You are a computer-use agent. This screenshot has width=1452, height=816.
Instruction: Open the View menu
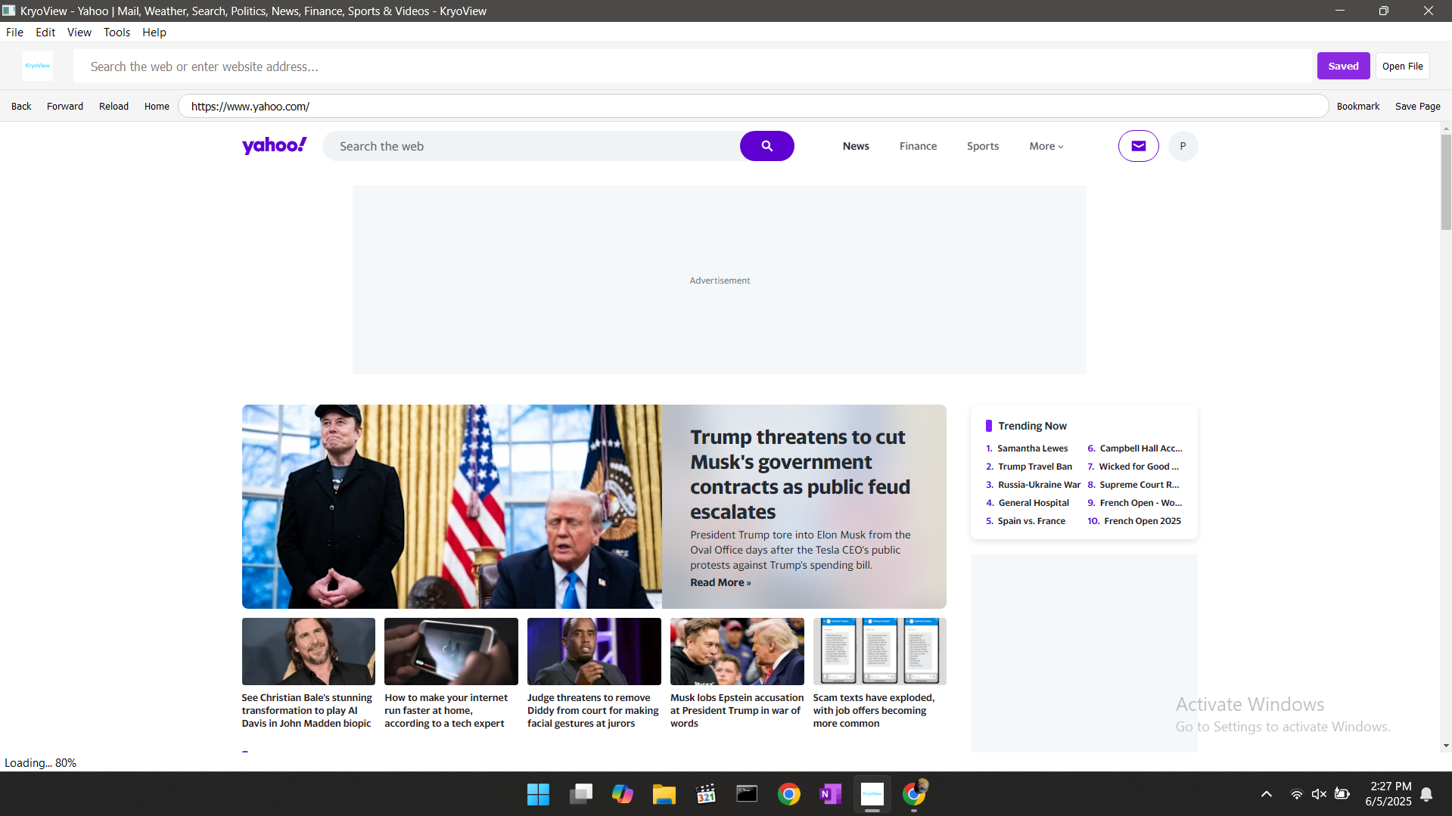pos(79,33)
